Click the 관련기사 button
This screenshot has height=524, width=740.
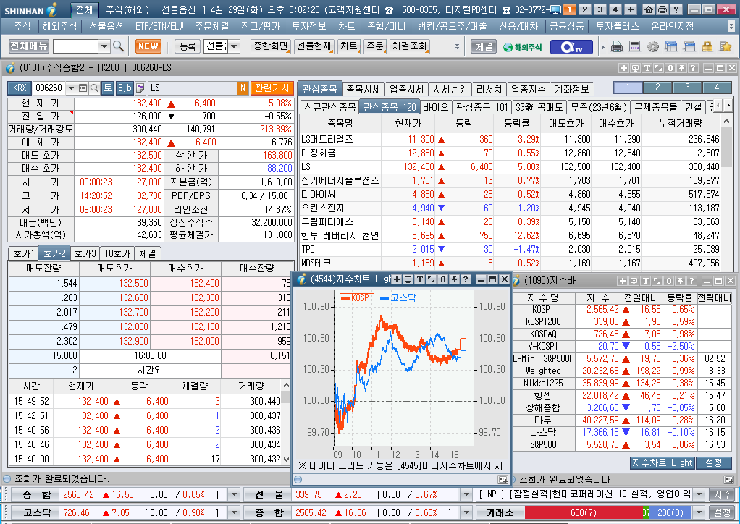pos(272,88)
